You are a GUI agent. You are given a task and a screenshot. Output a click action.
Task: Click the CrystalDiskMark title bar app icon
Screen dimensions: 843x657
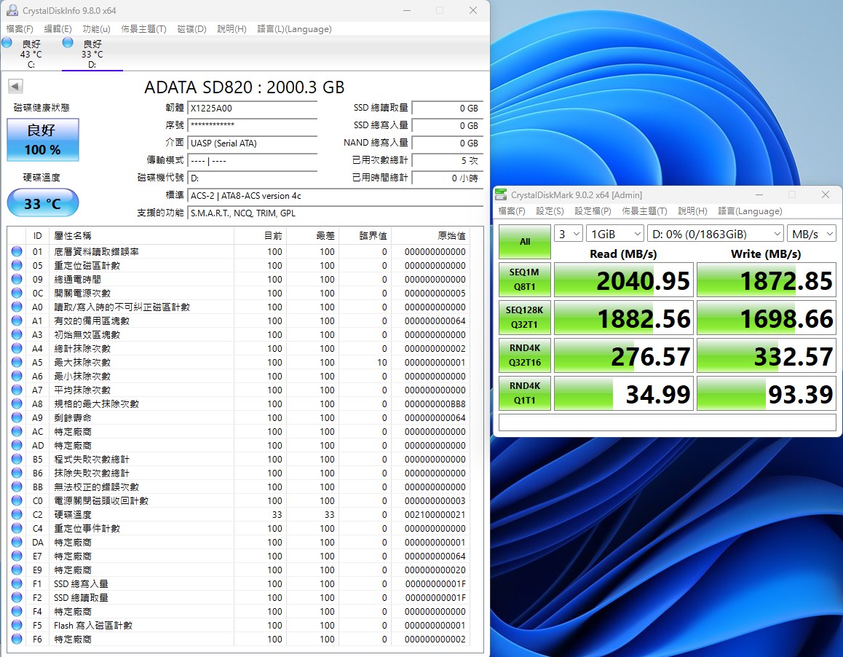pyautogui.click(x=501, y=194)
